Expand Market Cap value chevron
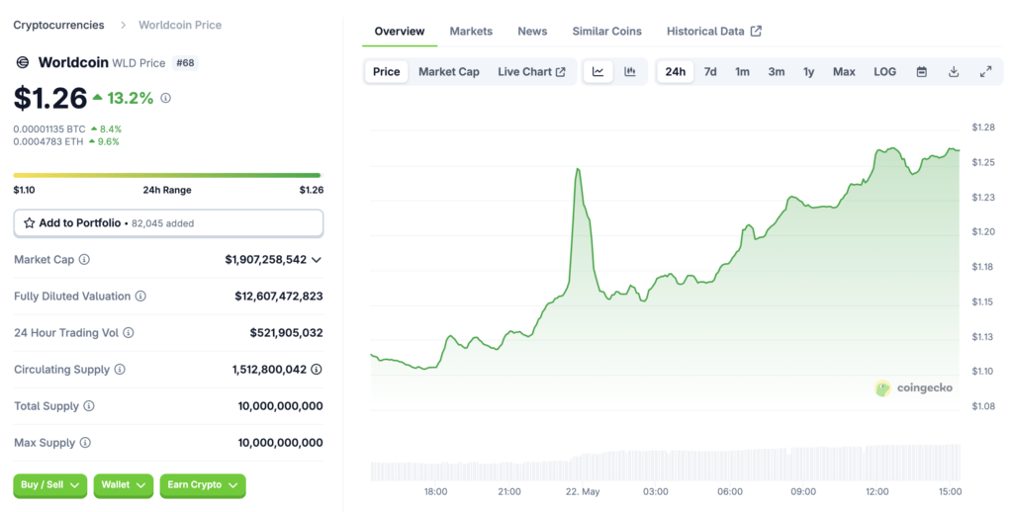1013x512 pixels. 317,260
